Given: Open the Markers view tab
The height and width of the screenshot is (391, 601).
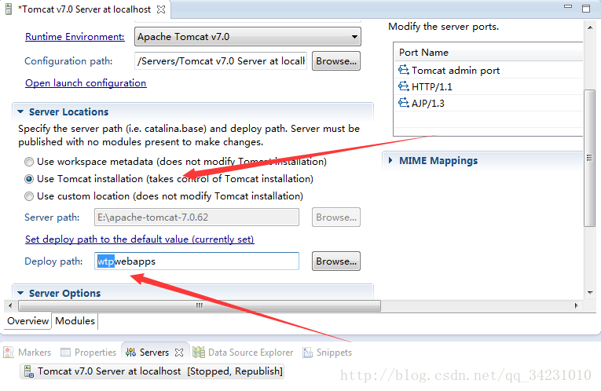Looking at the screenshot, I should tap(27, 353).
